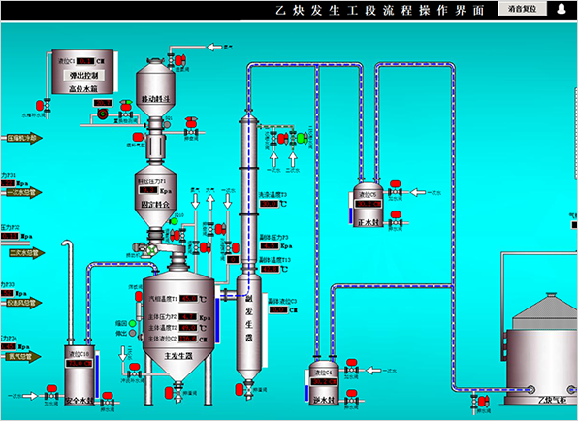Click the 排渣阀 at 副发生器 bottom
The width and height of the screenshot is (578, 422).
tap(244, 389)
